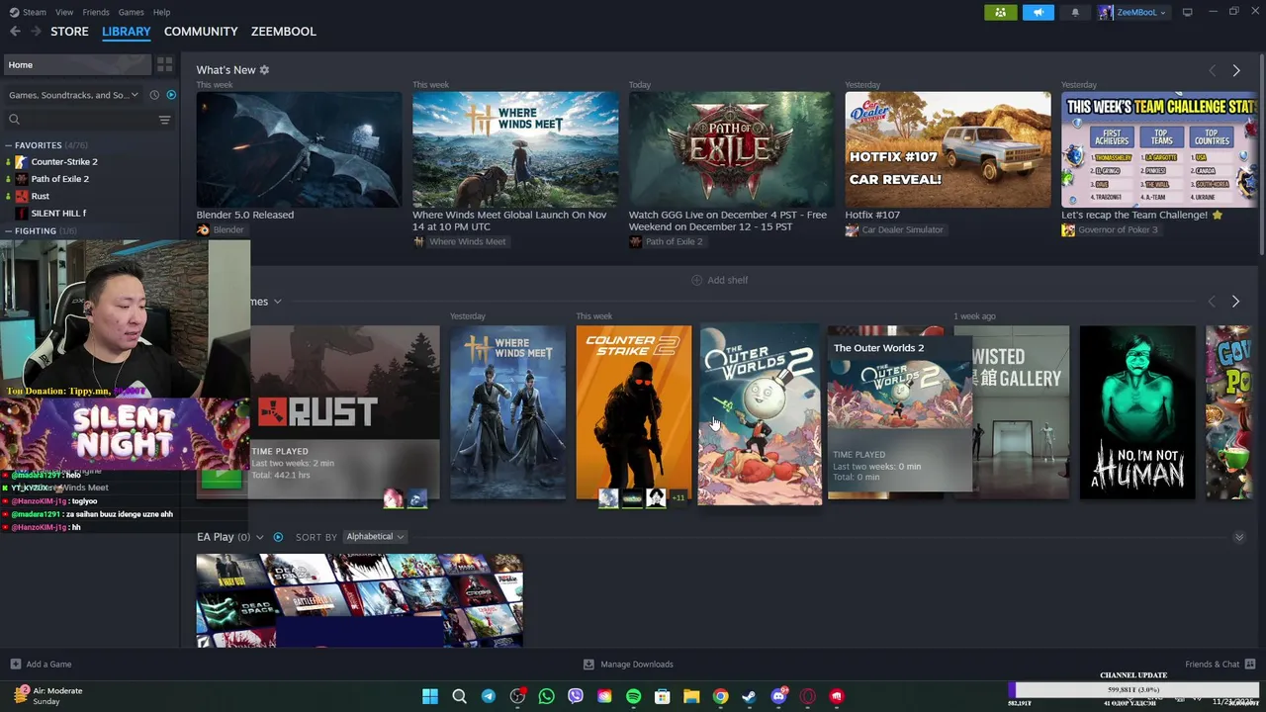Open the Friends menu
Image resolution: width=1266 pixels, height=712 pixels.
(x=96, y=12)
